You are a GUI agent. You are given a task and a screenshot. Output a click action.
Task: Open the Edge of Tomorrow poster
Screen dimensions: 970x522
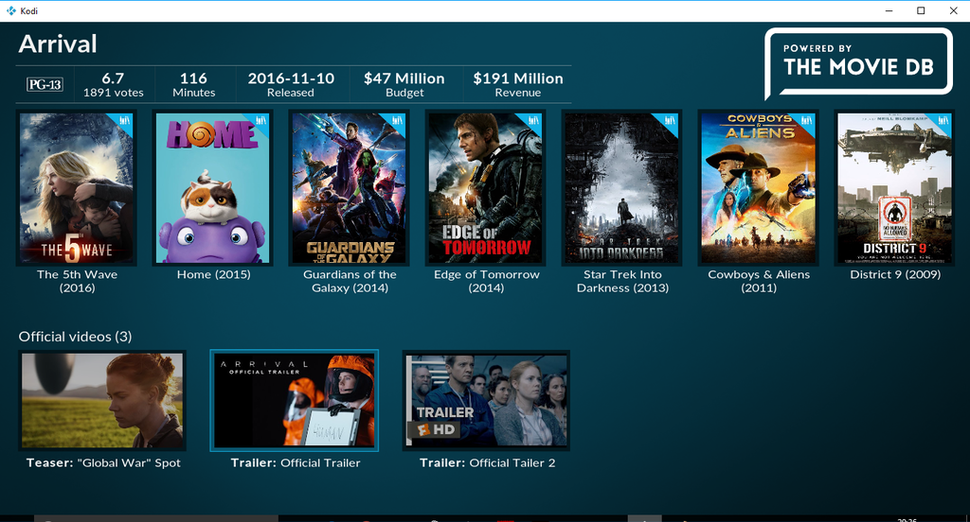click(x=486, y=187)
